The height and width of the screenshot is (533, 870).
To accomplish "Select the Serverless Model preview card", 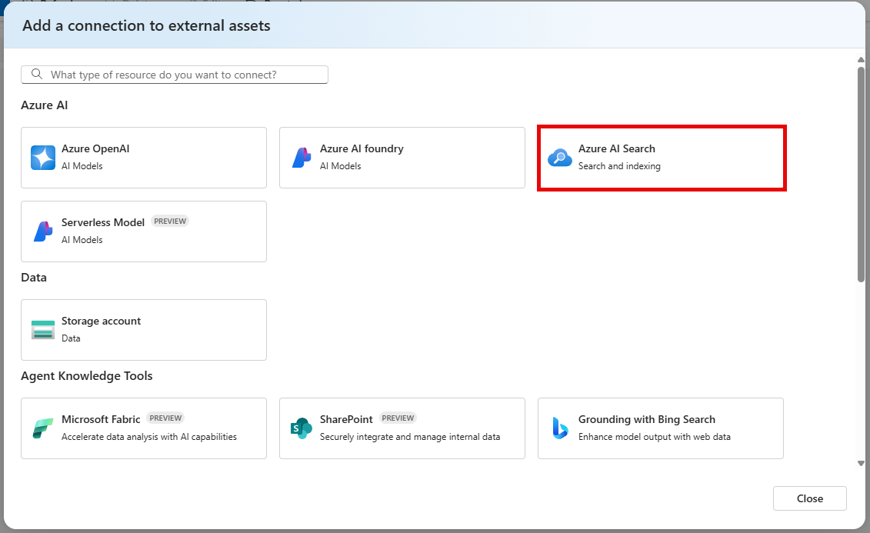I will [143, 231].
